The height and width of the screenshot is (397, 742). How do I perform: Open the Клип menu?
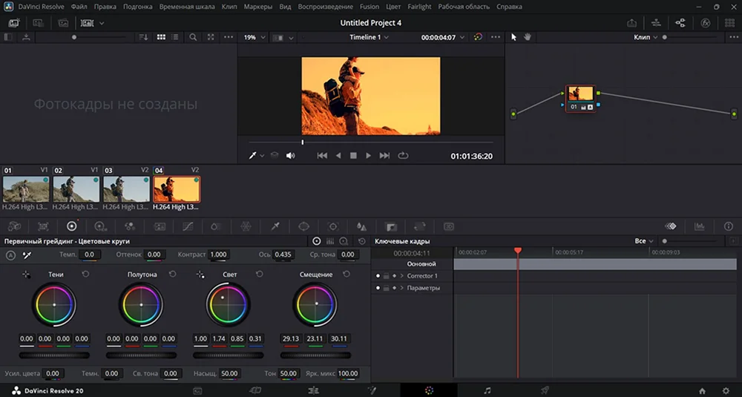coord(229,7)
